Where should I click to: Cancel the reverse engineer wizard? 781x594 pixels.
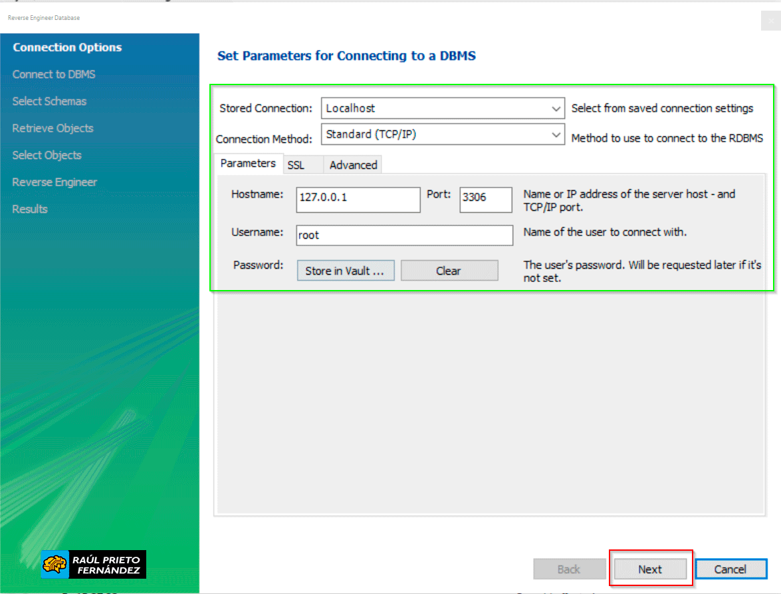[730, 569]
